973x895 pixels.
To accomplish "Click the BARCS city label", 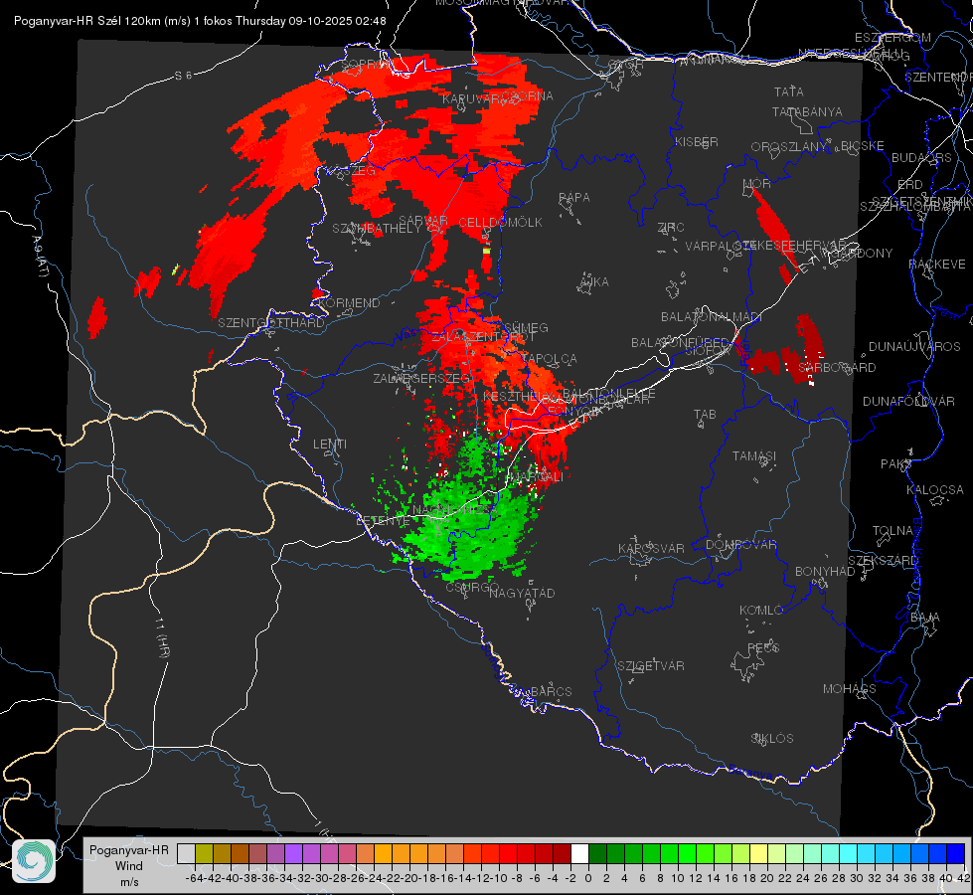I will coord(551,691).
